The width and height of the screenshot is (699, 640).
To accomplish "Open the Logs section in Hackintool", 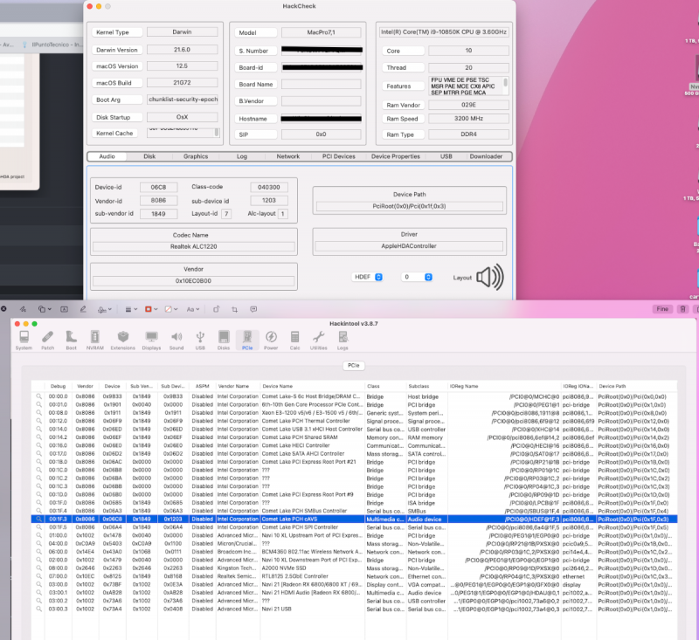I will tap(343, 341).
